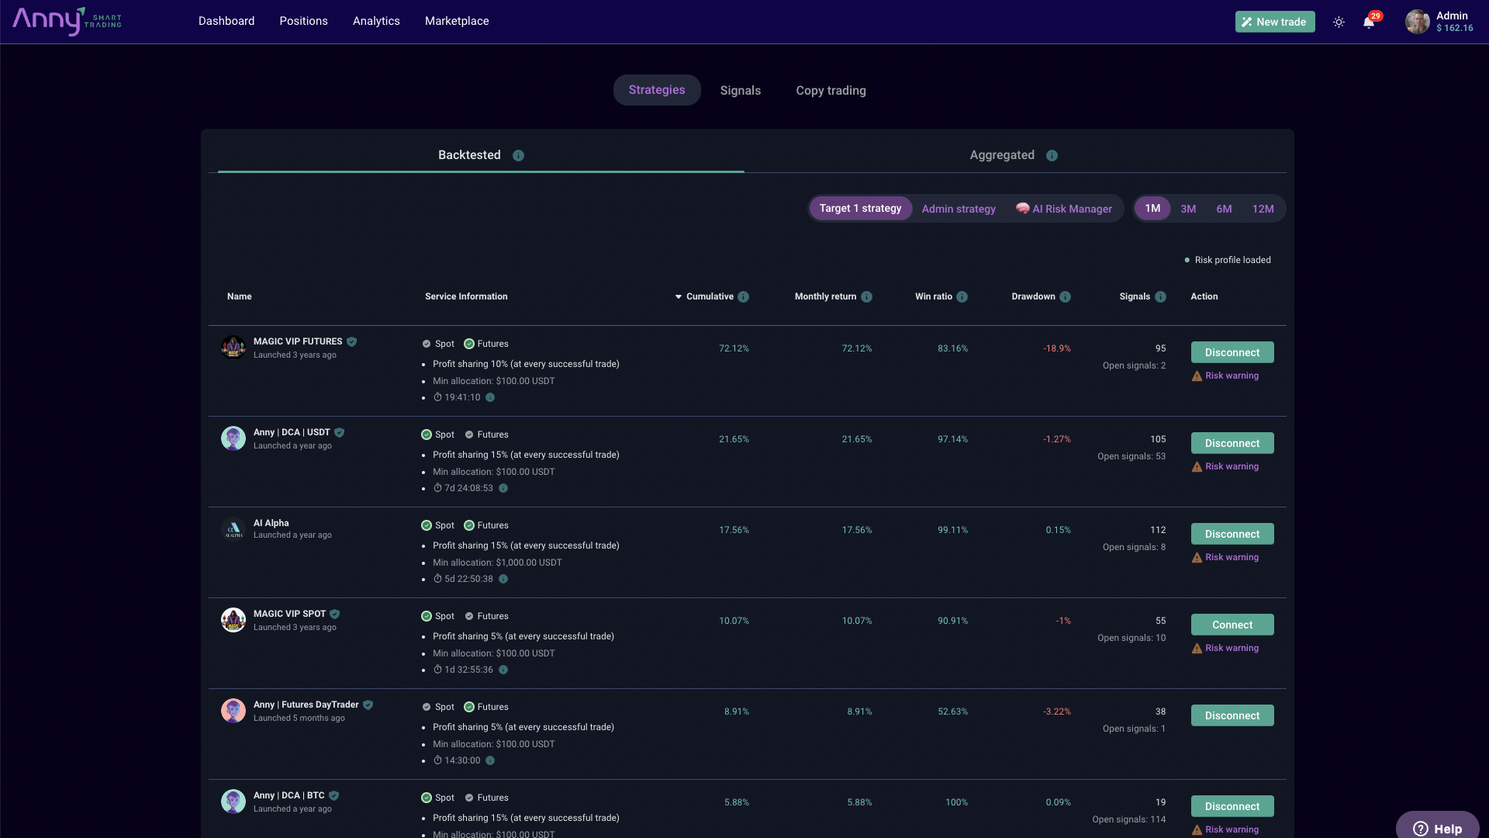Expand the AI Alpha strategy row

pos(270,524)
